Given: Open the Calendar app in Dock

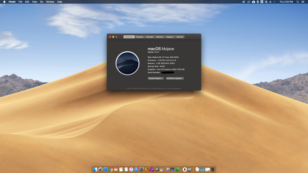Looking at the screenshot, I should tap(116, 170).
